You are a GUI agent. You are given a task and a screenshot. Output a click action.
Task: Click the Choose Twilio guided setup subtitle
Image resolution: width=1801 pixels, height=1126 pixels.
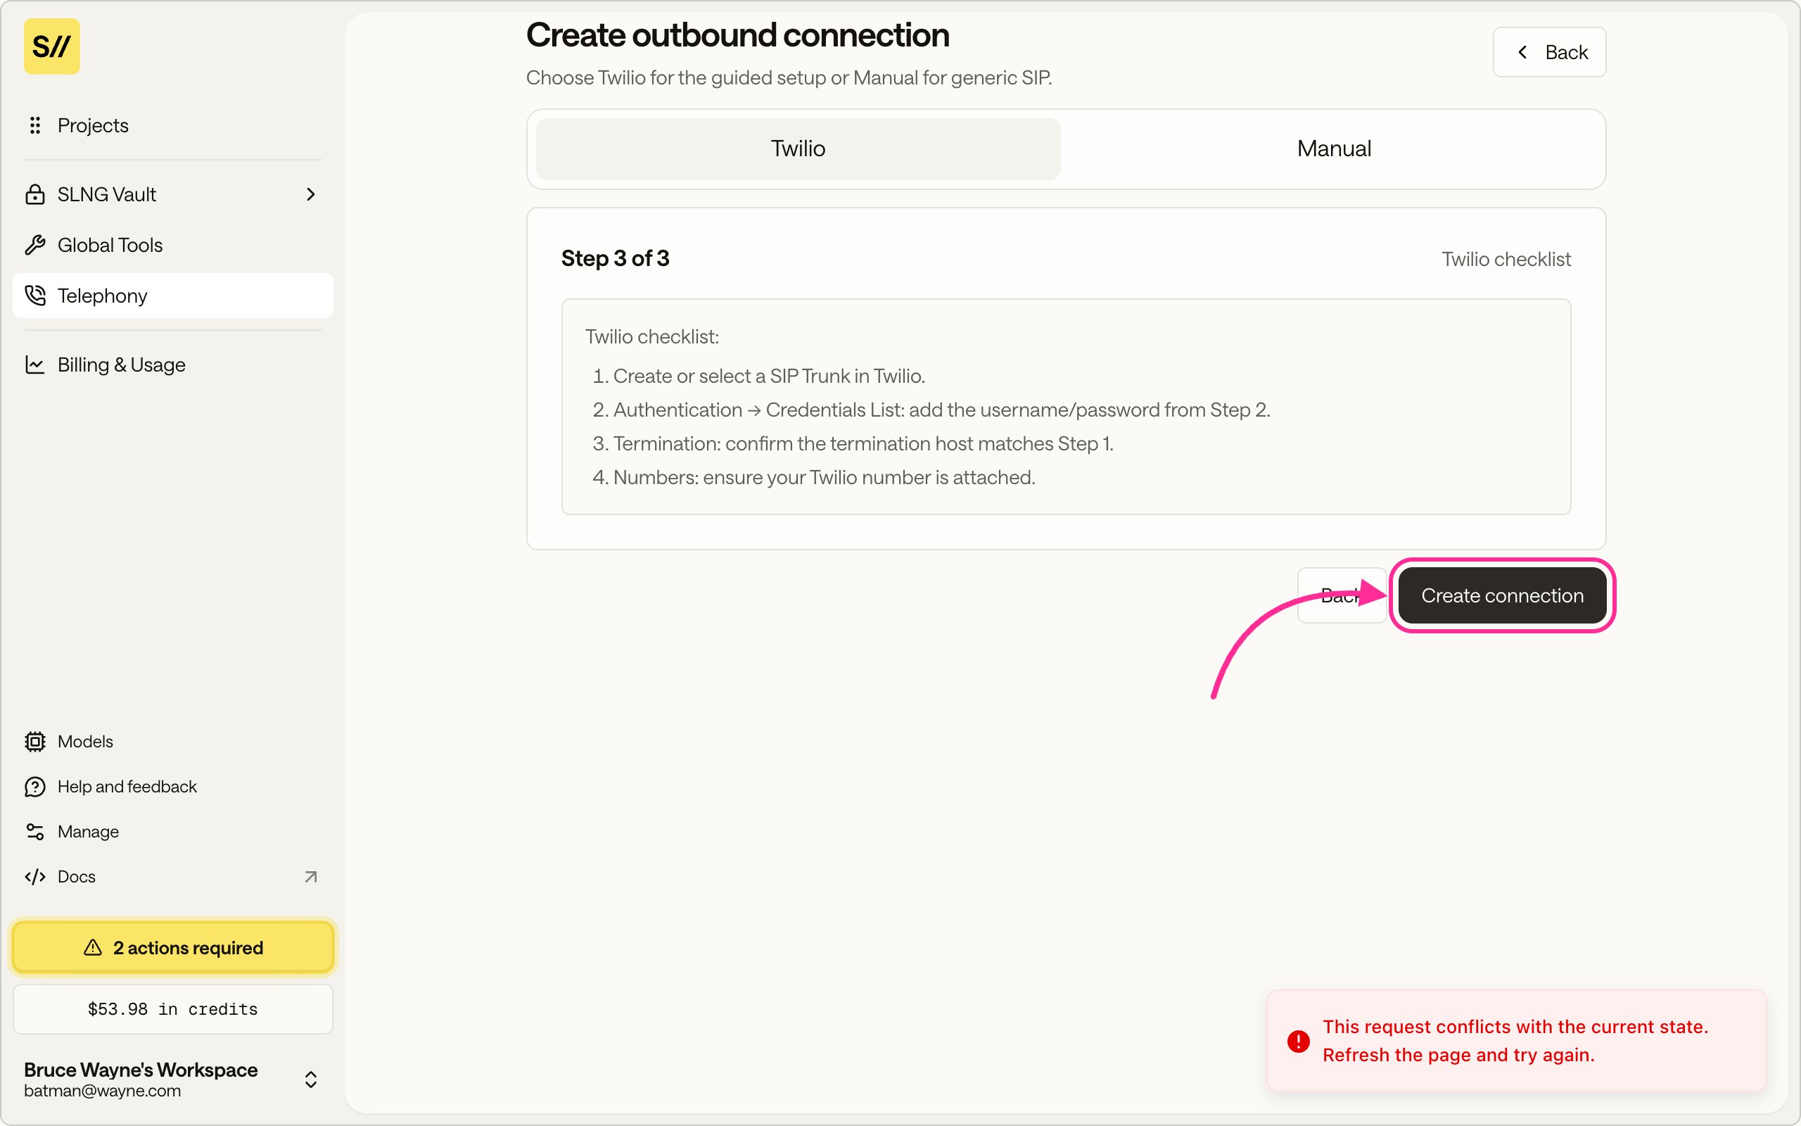click(x=789, y=77)
